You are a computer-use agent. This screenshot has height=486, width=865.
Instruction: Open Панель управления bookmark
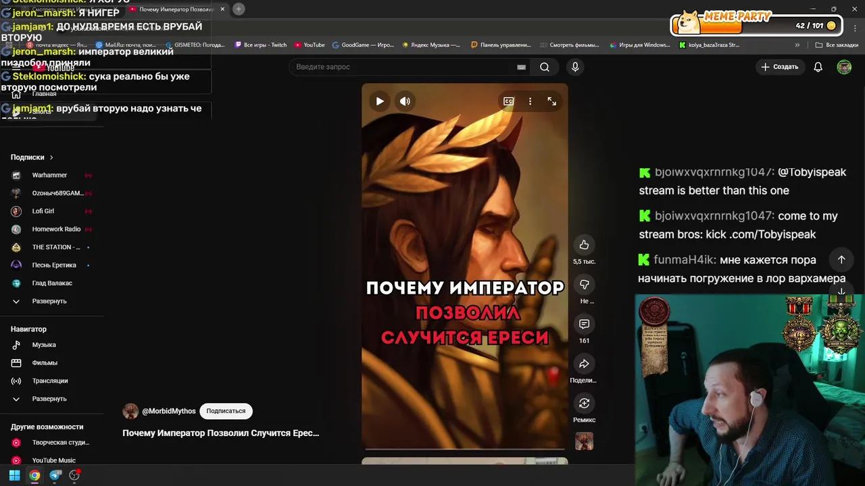[x=501, y=45]
